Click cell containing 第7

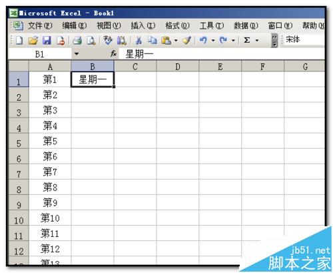(x=50, y=172)
